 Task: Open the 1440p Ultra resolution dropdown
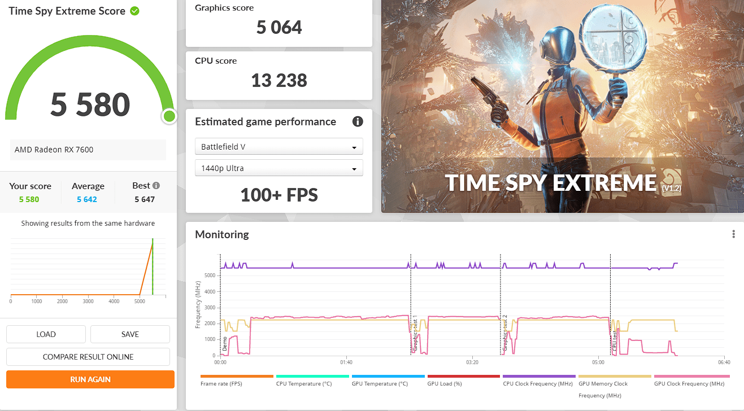pos(279,168)
